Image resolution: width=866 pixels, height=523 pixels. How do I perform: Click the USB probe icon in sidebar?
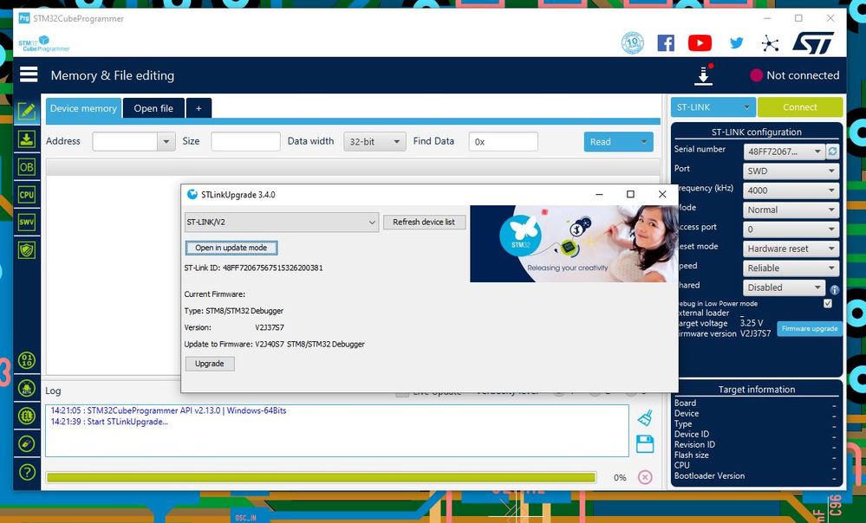click(27, 443)
